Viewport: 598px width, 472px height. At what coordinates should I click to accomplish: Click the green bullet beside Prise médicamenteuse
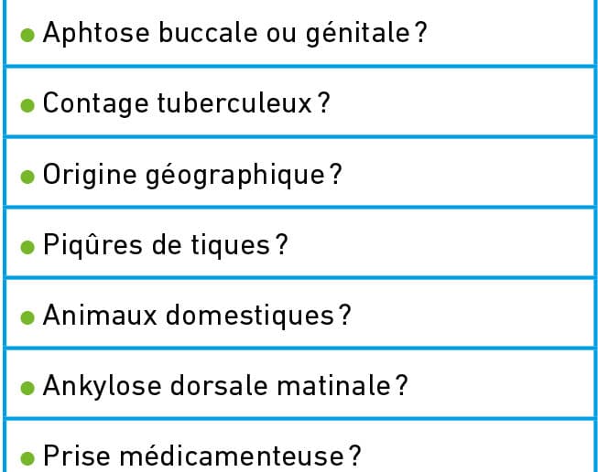click(x=27, y=458)
